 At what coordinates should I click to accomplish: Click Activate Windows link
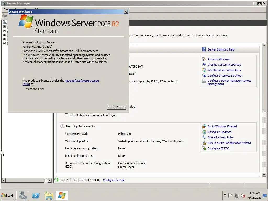[x=219, y=59]
